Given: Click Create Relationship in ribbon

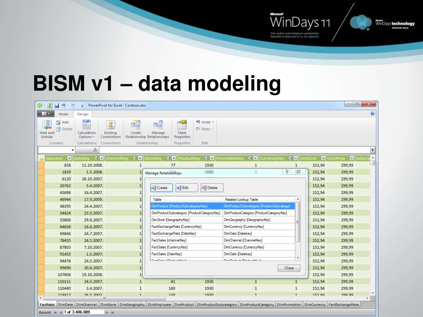Looking at the screenshot, I should (135, 129).
